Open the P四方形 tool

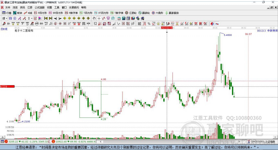tap(40, 13)
